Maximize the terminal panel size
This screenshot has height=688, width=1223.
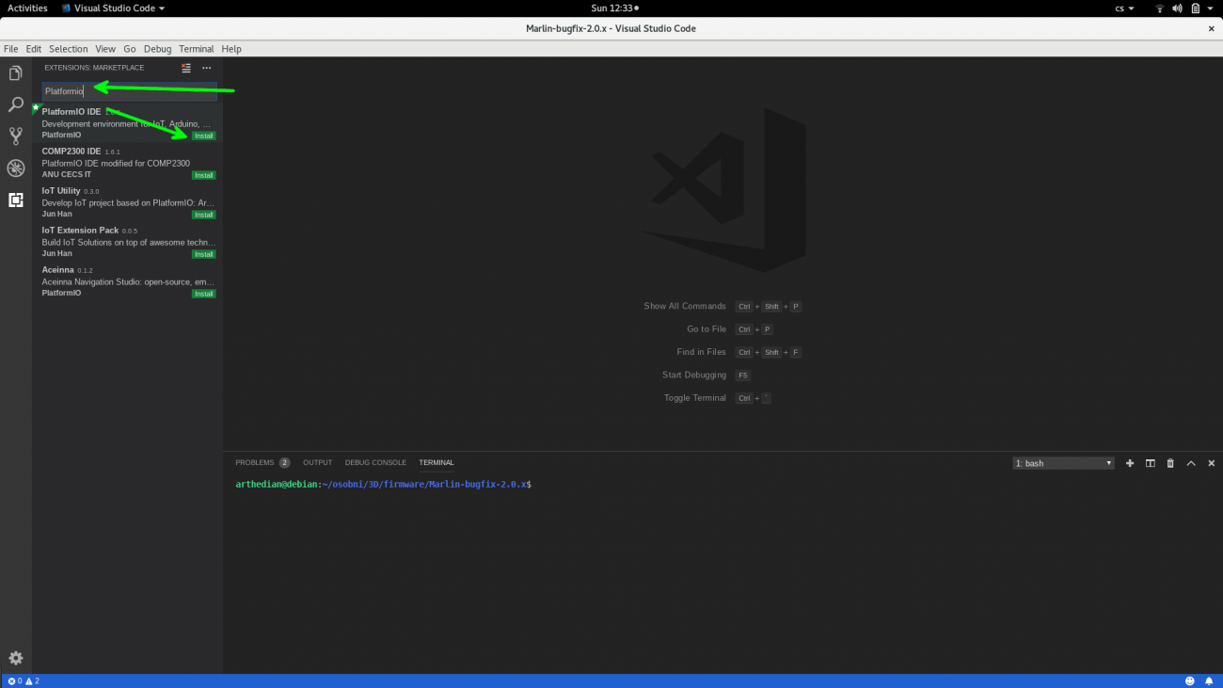(x=1191, y=463)
